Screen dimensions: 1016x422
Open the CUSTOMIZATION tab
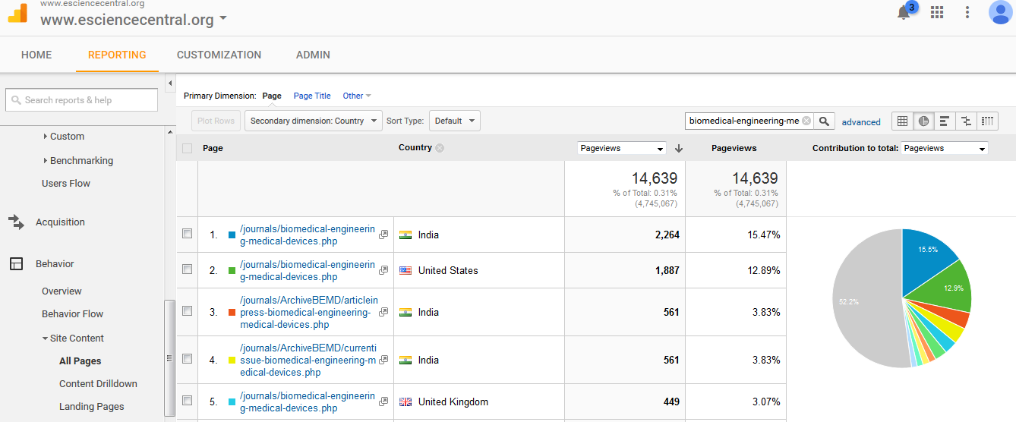click(x=219, y=55)
